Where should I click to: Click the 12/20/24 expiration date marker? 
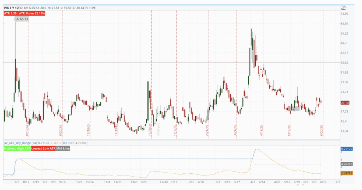pyautogui.click(x=150, y=130)
